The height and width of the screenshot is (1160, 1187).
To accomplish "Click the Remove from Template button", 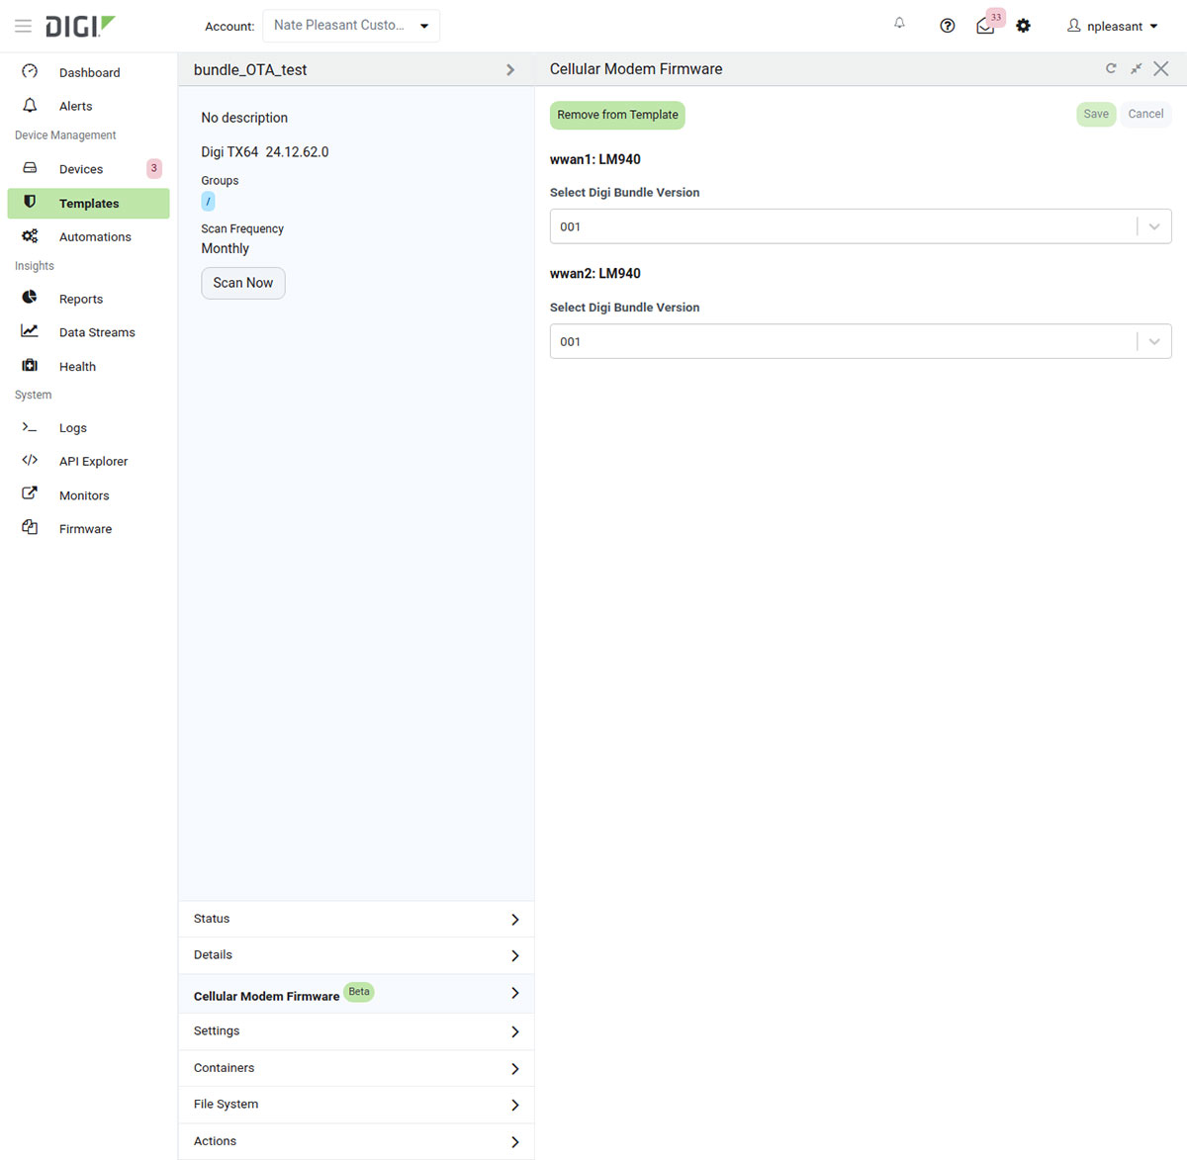I will tap(617, 115).
